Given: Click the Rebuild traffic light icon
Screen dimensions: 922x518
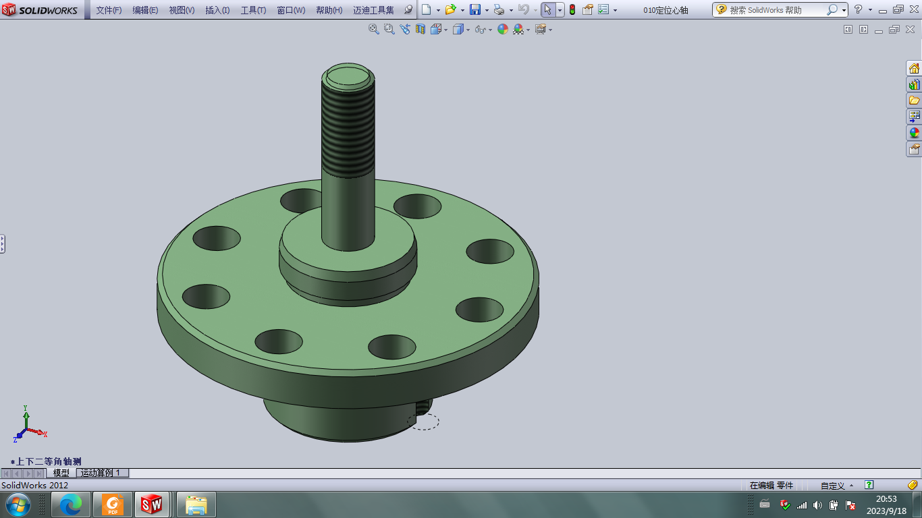Looking at the screenshot, I should [572, 9].
